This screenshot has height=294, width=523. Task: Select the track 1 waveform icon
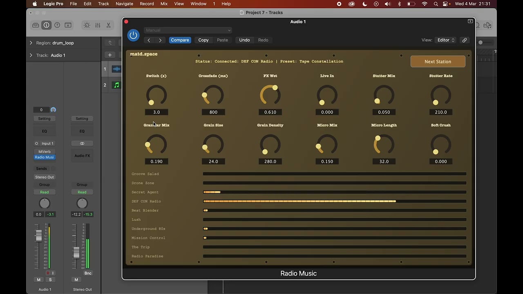point(116,69)
